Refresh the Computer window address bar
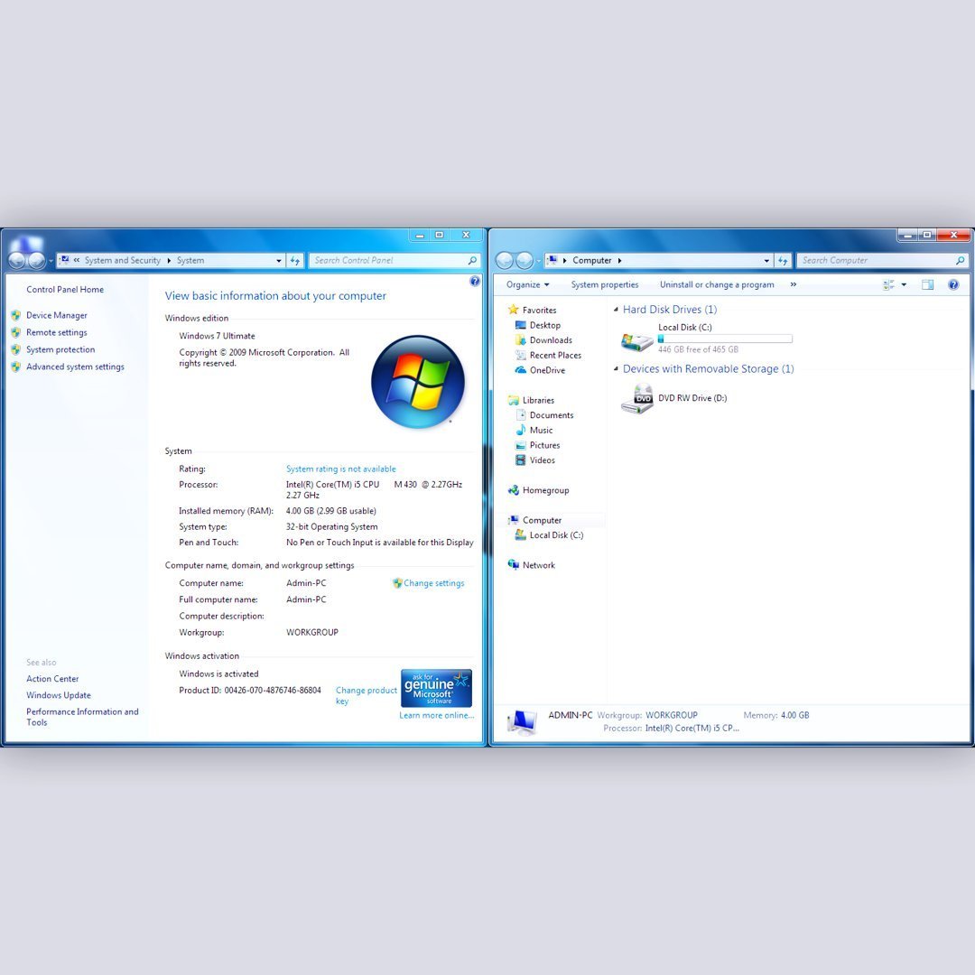Viewport: 975px width, 975px height. (x=783, y=261)
